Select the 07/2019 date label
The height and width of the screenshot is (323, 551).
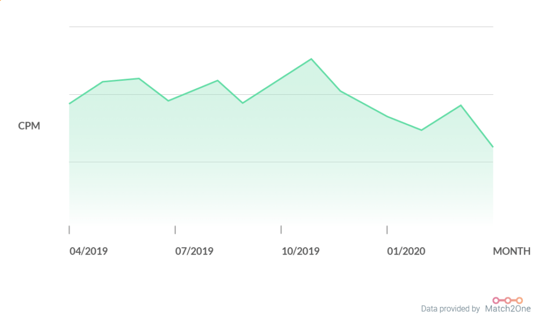pos(194,251)
